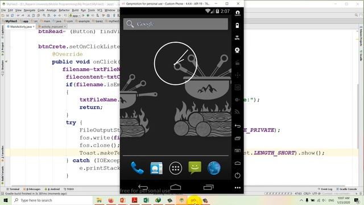Open the Event Log panel
This screenshot has height=205, width=364.
coord(325,189)
